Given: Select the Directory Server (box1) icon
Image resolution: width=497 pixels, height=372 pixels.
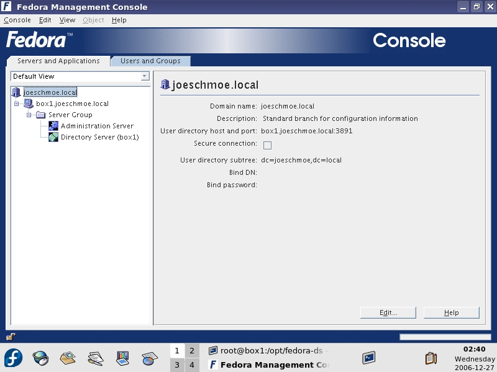Looking at the screenshot, I should 53,137.
